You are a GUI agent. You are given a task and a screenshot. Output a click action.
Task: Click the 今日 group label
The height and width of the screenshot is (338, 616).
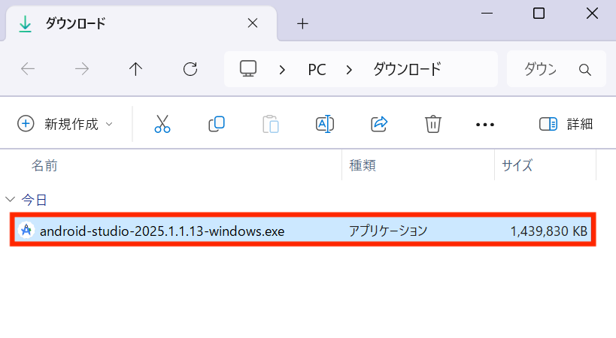coord(34,200)
